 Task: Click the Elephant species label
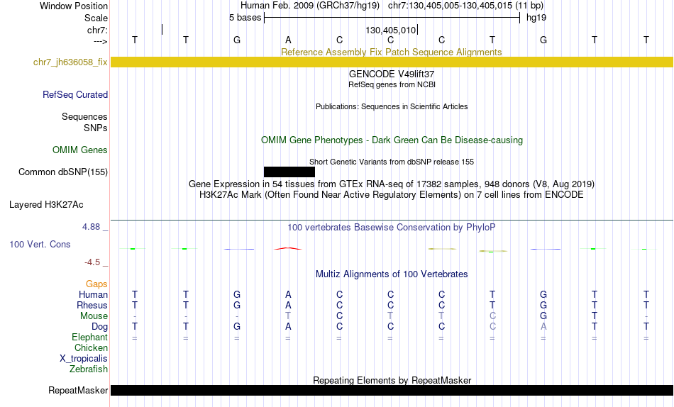point(89,337)
